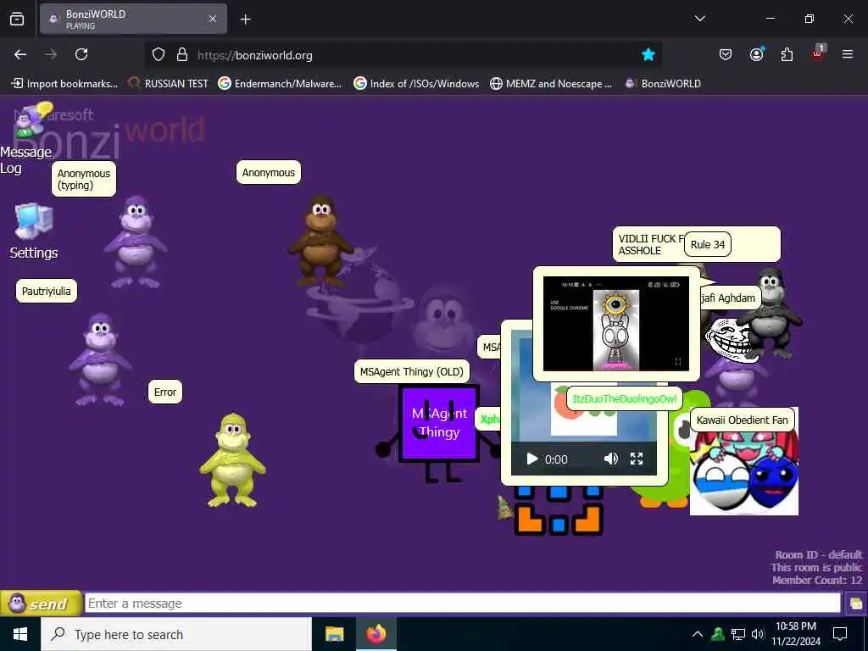This screenshot has height=651, width=868.
Task: Click the embedded Google Chrome video thumbnail
Action: pos(616,324)
